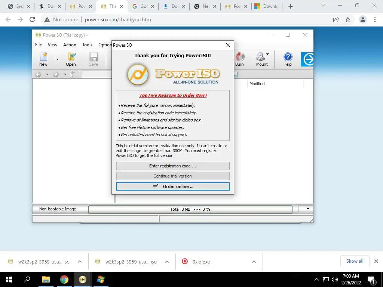Open the 0xid.exe downloaded file
Viewport: 383px width, 287px height.
coord(201,262)
